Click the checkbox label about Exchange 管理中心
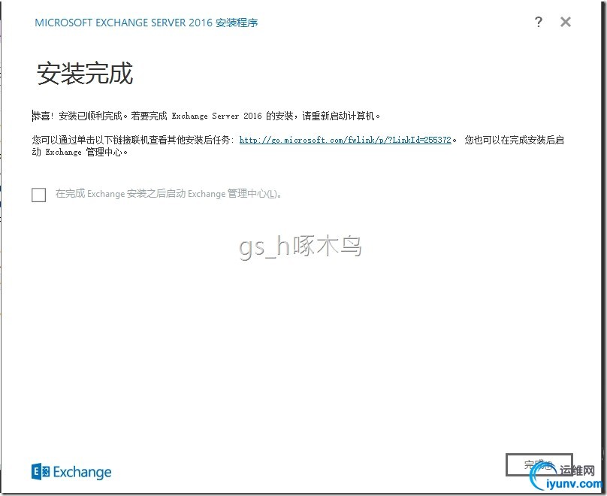Image resolution: width=607 pixels, height=496 pixels. coord(168,193)
